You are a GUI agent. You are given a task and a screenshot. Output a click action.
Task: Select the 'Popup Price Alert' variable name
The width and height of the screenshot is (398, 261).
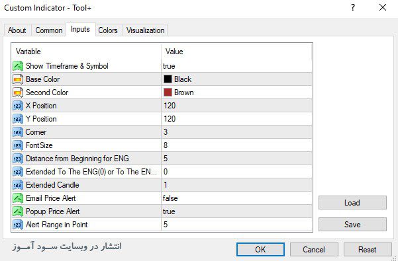pyautogui.click(x=53, y=211)
